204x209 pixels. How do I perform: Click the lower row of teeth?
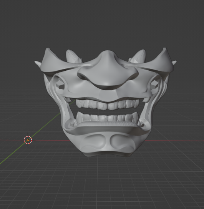(x=108, y=117)
